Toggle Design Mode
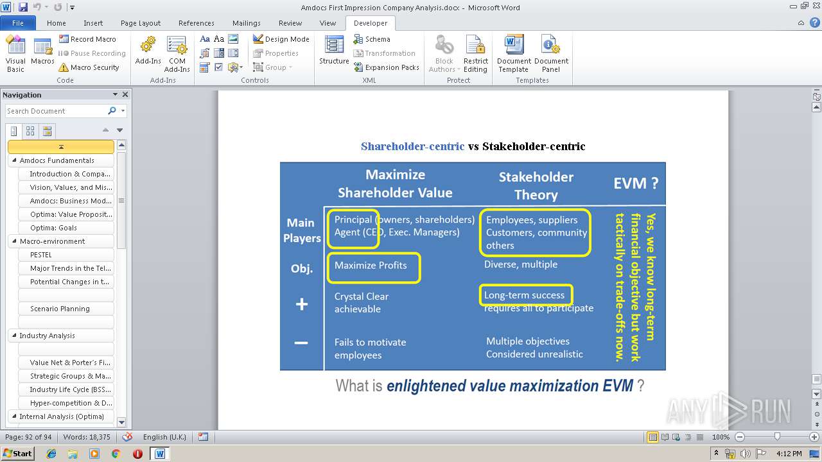This screenshot has height=462, width=822. coord(281,39)
